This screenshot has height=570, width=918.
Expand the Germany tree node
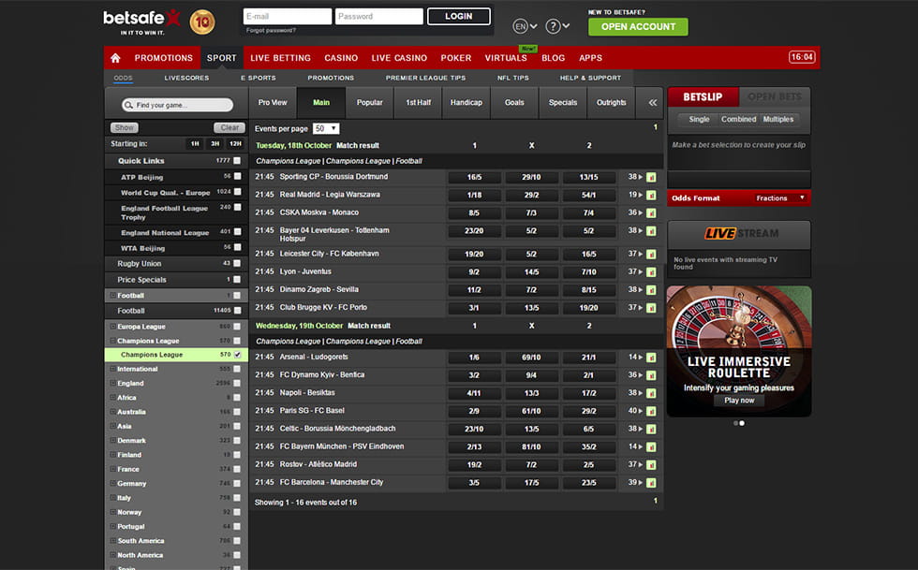click(x=112, y=483)
